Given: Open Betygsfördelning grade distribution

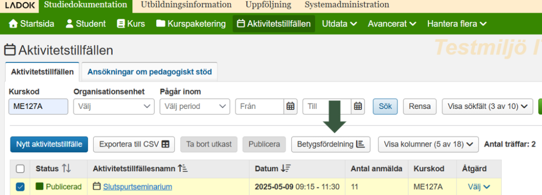Looking at the screenshot, I should click(331, 144).
